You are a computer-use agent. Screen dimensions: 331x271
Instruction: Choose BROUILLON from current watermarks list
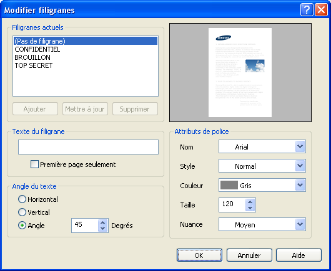32,57
